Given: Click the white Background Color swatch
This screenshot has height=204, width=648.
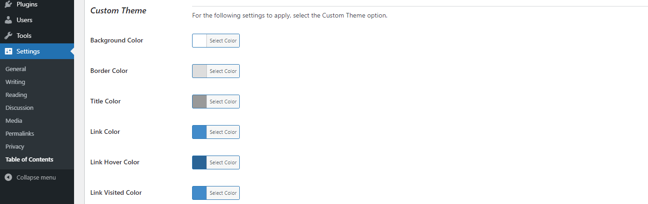Looking at the screenshot, I should [x=199, y=41].
